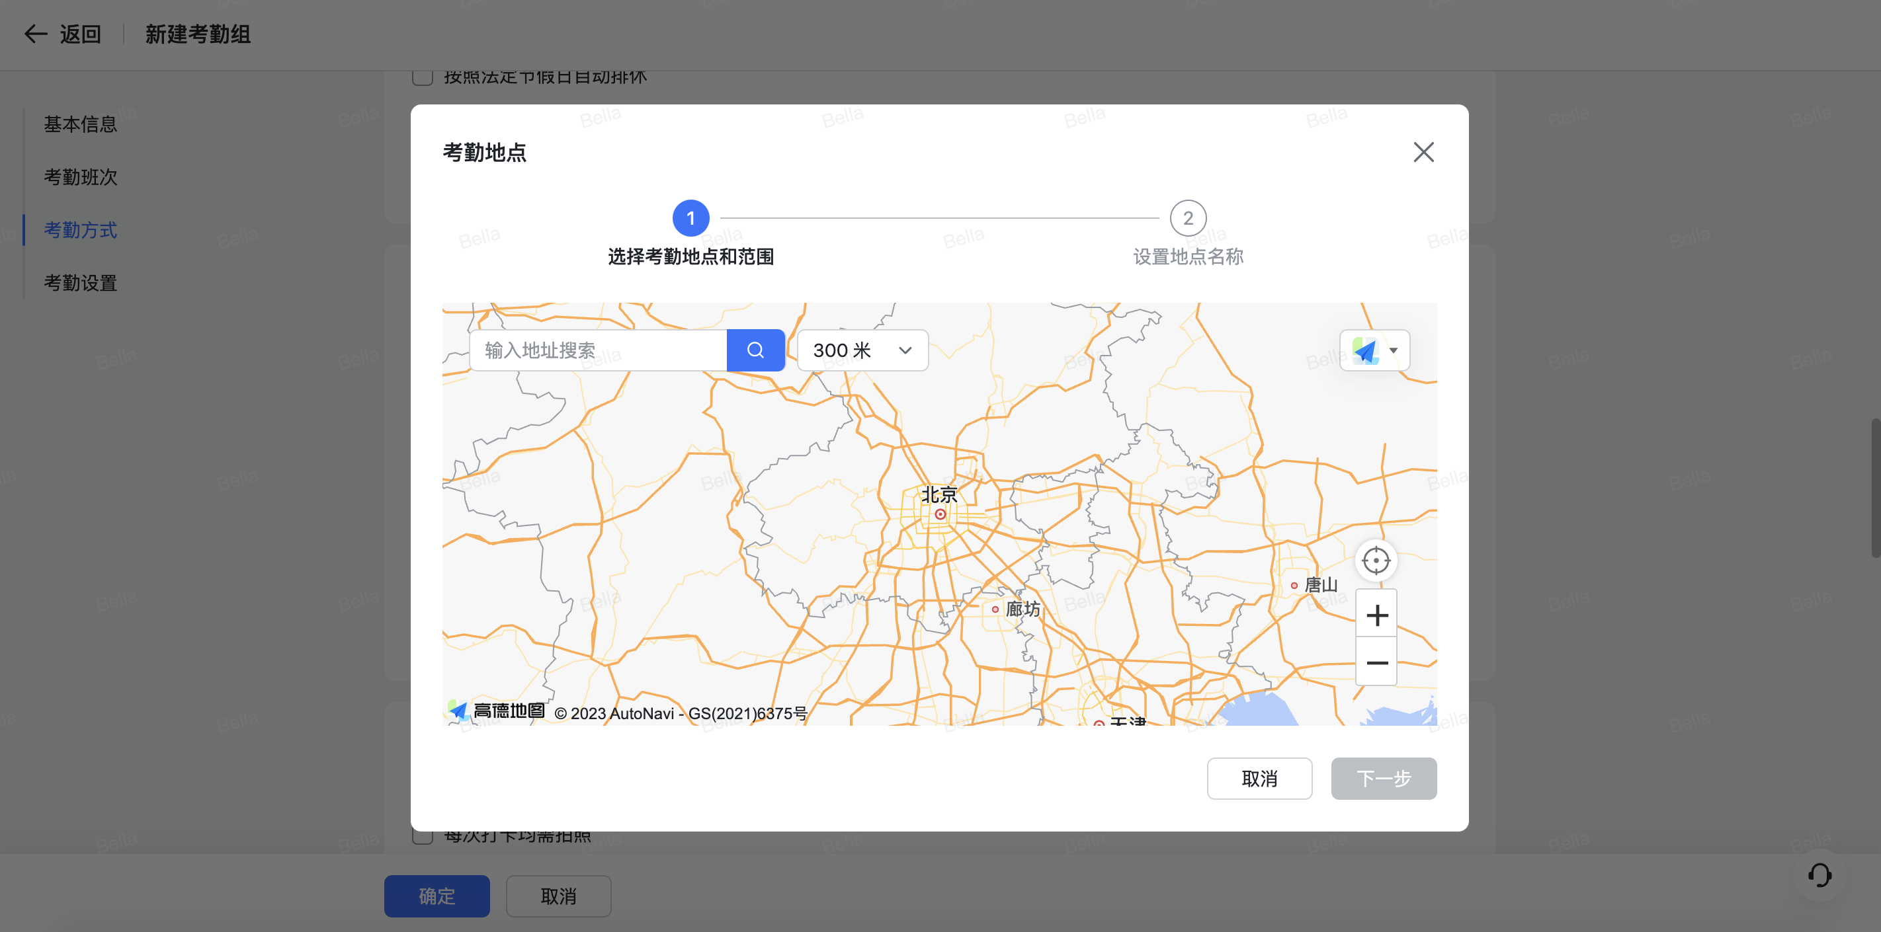Click the 北京 marker on the map
Viewport: 1881px width, 932px height.
(x=940, y=514)
